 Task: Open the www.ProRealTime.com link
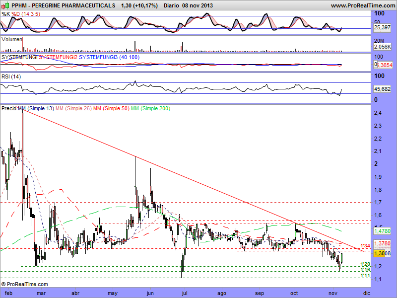(363, 5)
